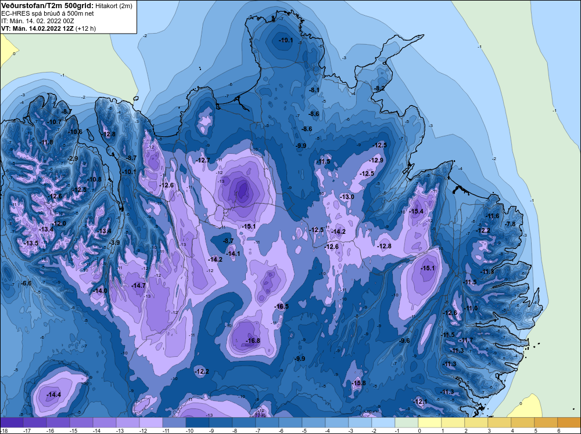Image resolution: width=581 pixels, height=434 pixels.
Task: Click the -11.0 temperature label
Action: pos(471,308)
